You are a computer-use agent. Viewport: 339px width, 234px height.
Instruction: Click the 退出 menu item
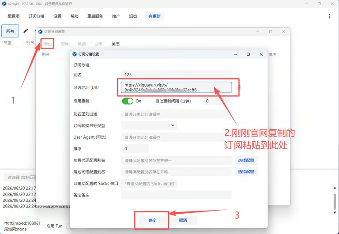tap(133, 16)
